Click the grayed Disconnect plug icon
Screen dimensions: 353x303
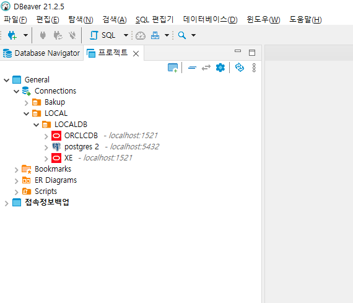pos(72,35)
